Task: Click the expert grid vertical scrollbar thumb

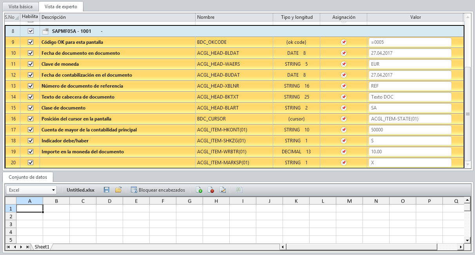Action: click(467, 113)
